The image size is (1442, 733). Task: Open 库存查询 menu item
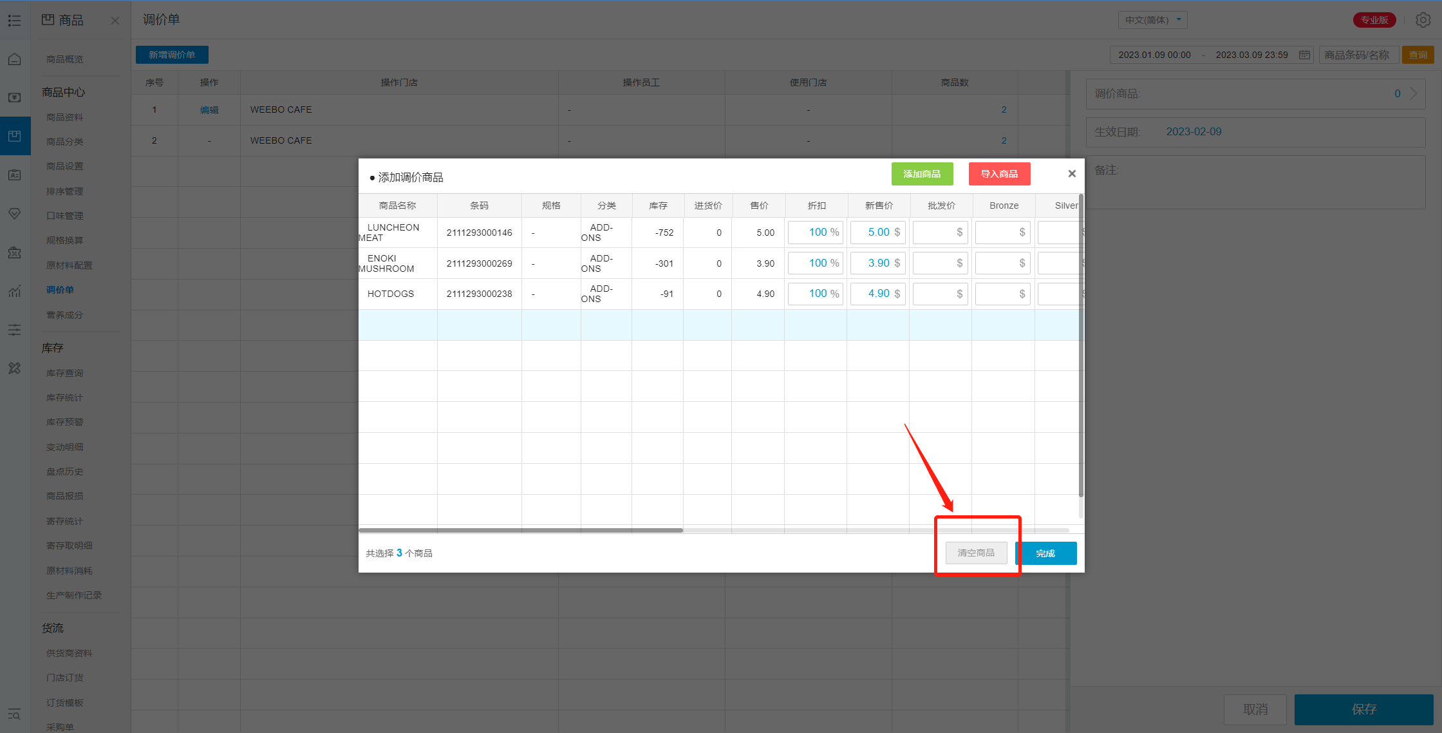coord(64,373)
